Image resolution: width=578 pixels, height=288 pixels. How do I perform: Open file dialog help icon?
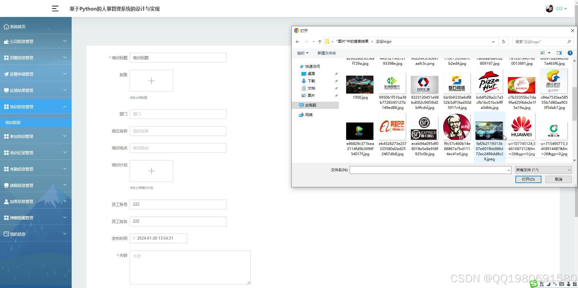click(x=570, y=53)
